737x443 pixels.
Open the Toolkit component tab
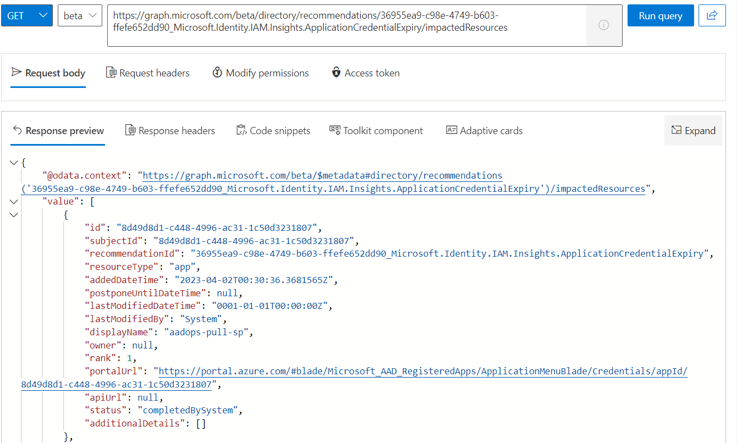(x=376, y=131)
